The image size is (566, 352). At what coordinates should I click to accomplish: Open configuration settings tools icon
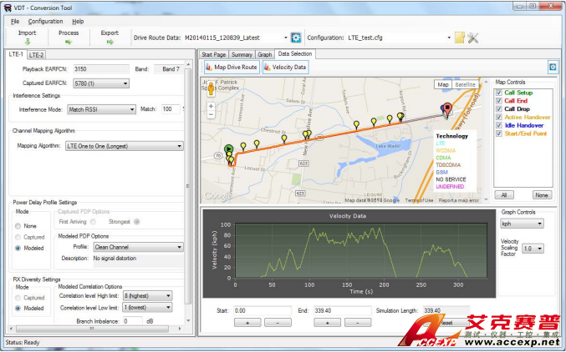click(x=472, y=38)
